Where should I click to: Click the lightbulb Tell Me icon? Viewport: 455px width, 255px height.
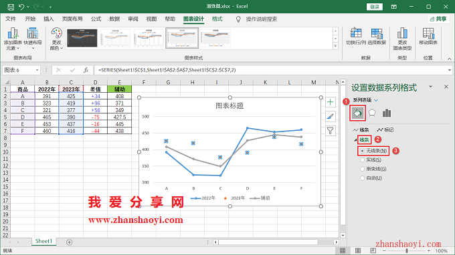click(x=238, y=19)
